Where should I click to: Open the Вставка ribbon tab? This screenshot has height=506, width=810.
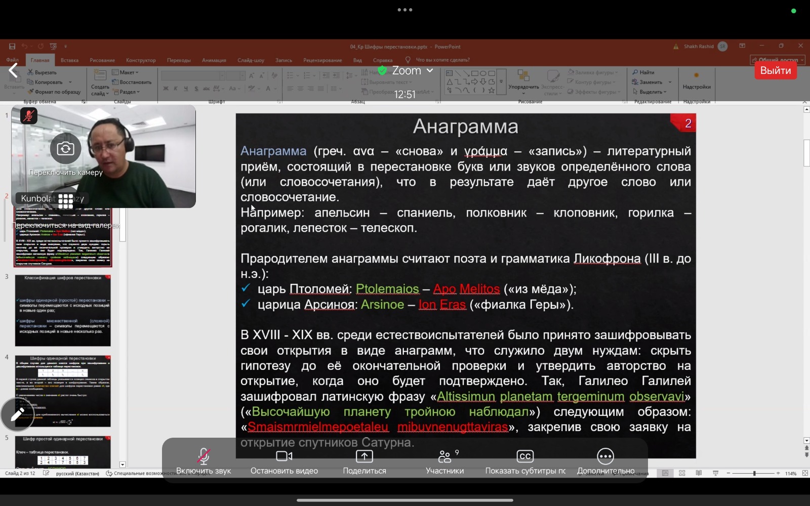(69, 60)
